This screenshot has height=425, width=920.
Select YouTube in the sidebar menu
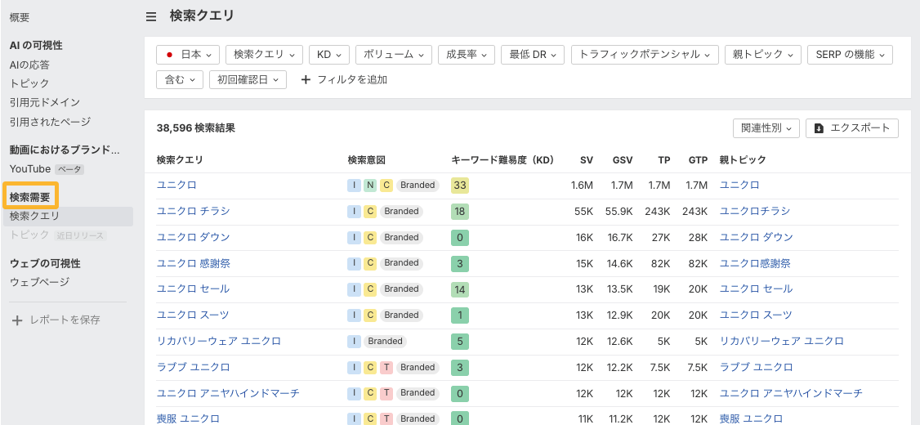coord(32,169)
